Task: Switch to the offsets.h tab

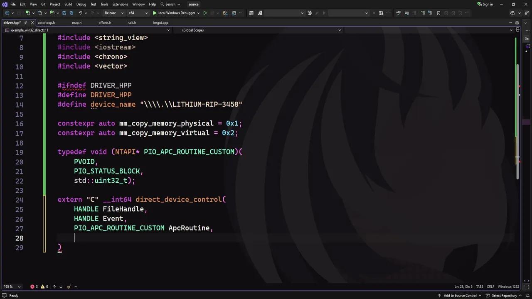Action: [x=105, y=23]
